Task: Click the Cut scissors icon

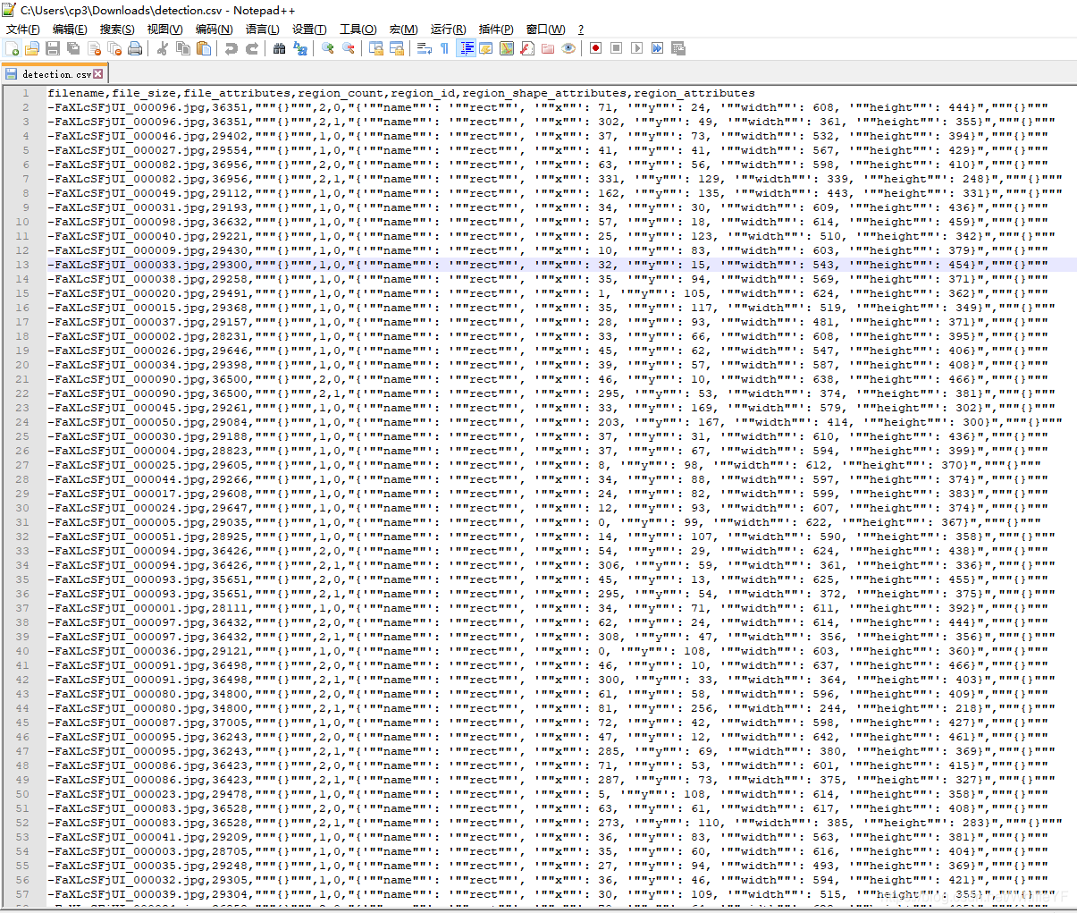Action: click(x=163, y=48)
